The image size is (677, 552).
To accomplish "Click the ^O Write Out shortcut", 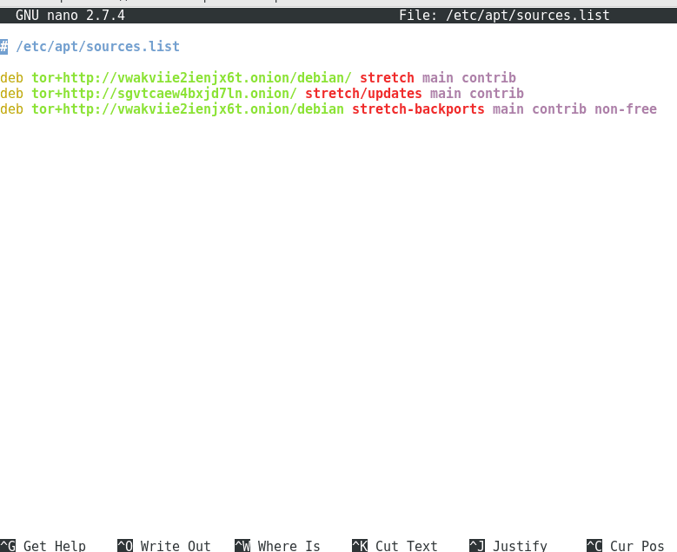I will pyautogui.click(x=164, y=546).
